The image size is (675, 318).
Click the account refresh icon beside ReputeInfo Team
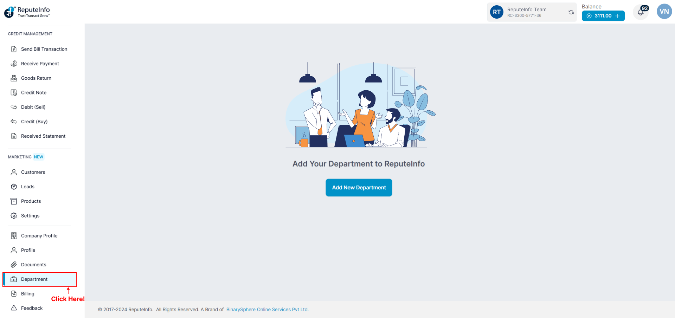(x=571, y=12)
